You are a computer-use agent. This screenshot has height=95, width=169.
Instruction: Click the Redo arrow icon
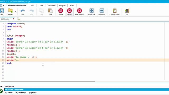pyautogui.click(x=31, y=11)
